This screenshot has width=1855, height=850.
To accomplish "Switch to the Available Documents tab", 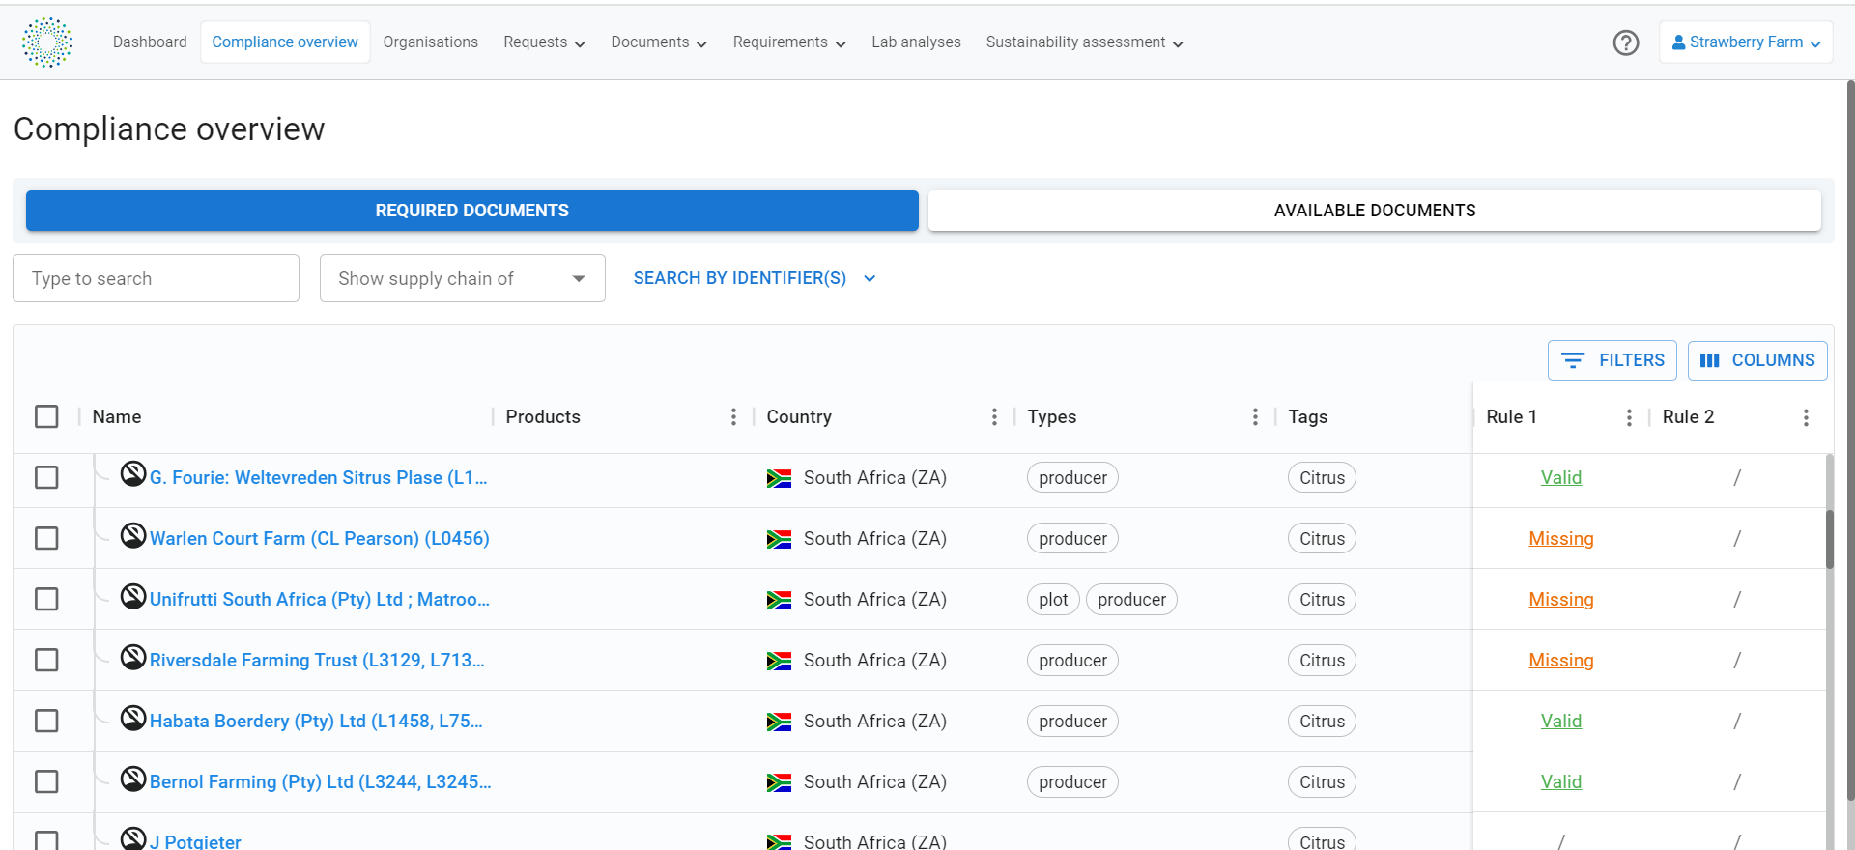I will pyautogui.click(x=1375, y=211).
